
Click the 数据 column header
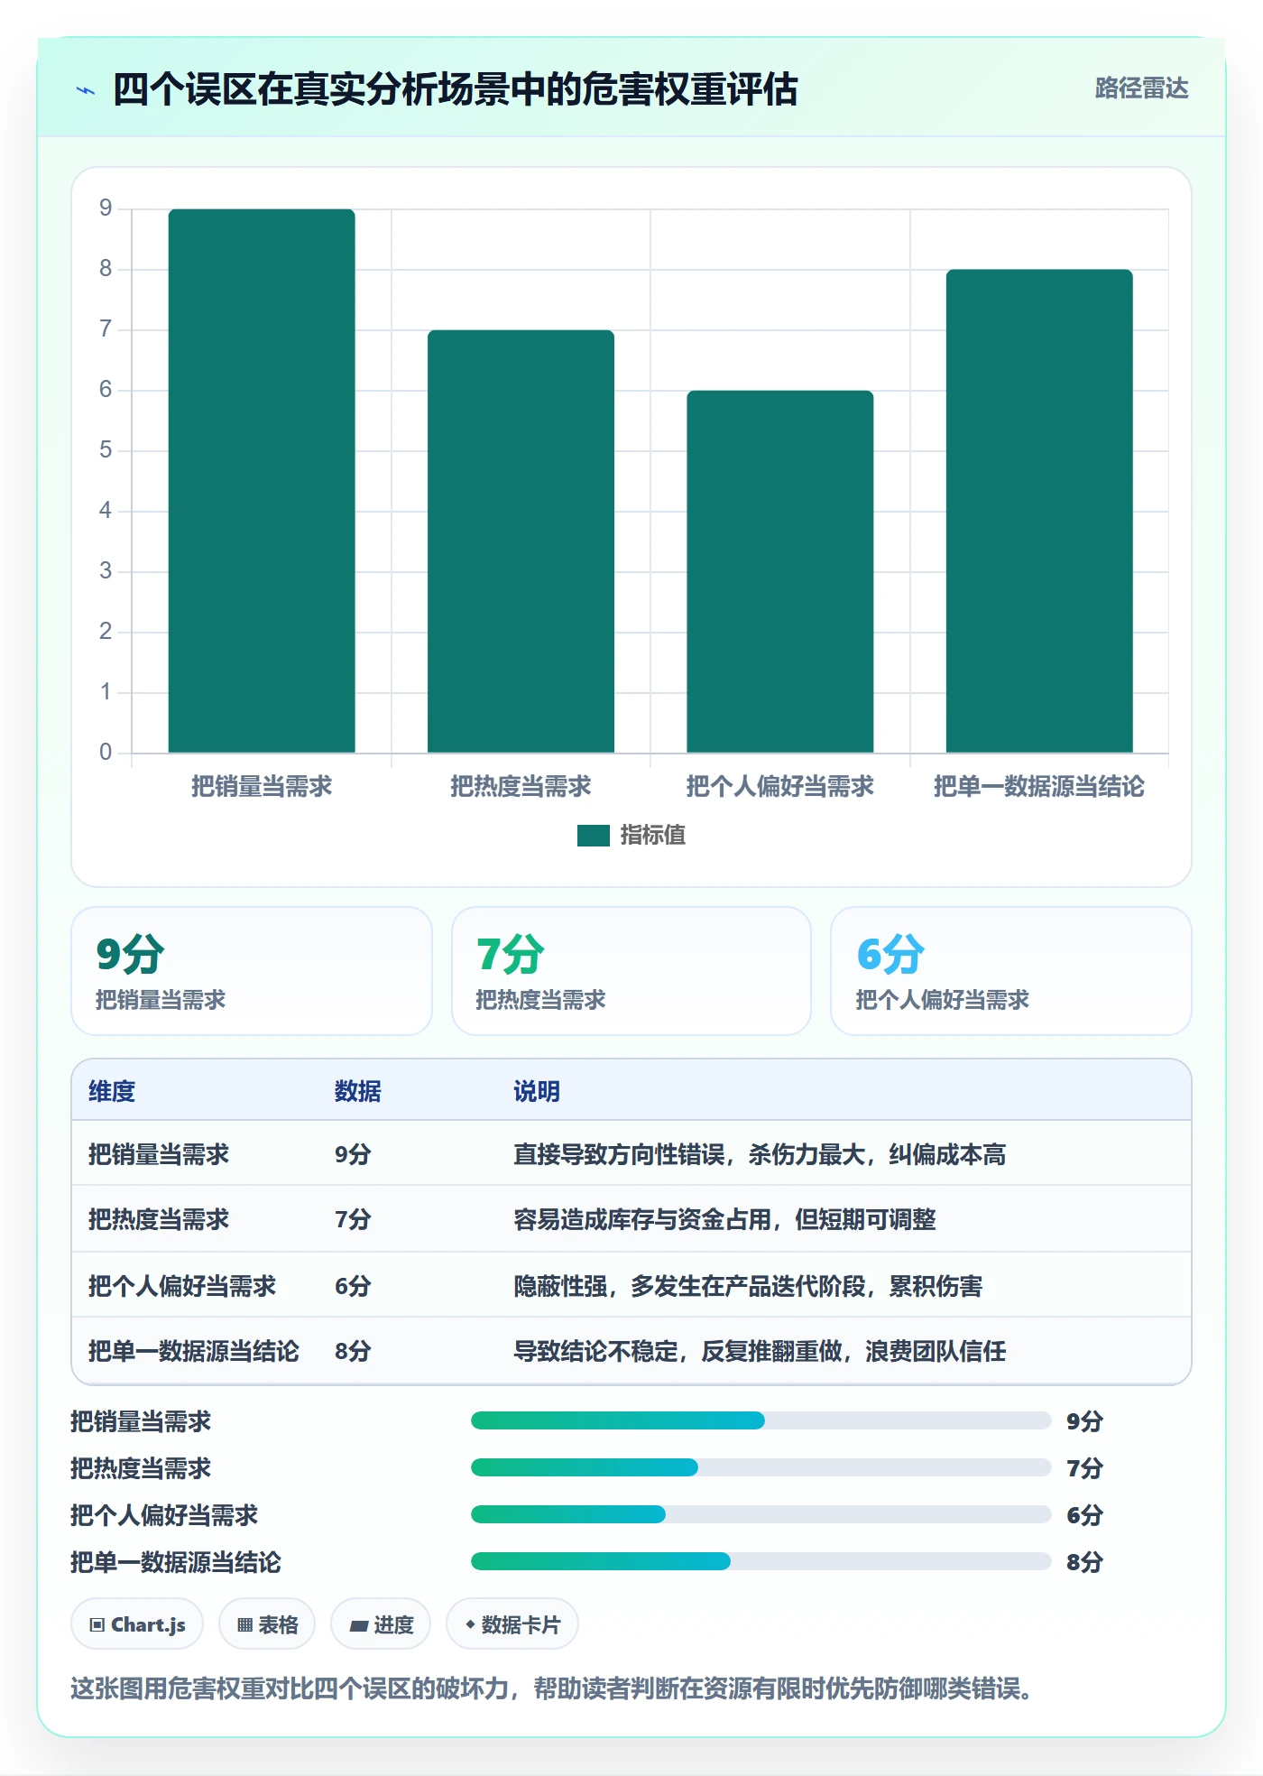pyautogui.click(x=358, y=1091)
